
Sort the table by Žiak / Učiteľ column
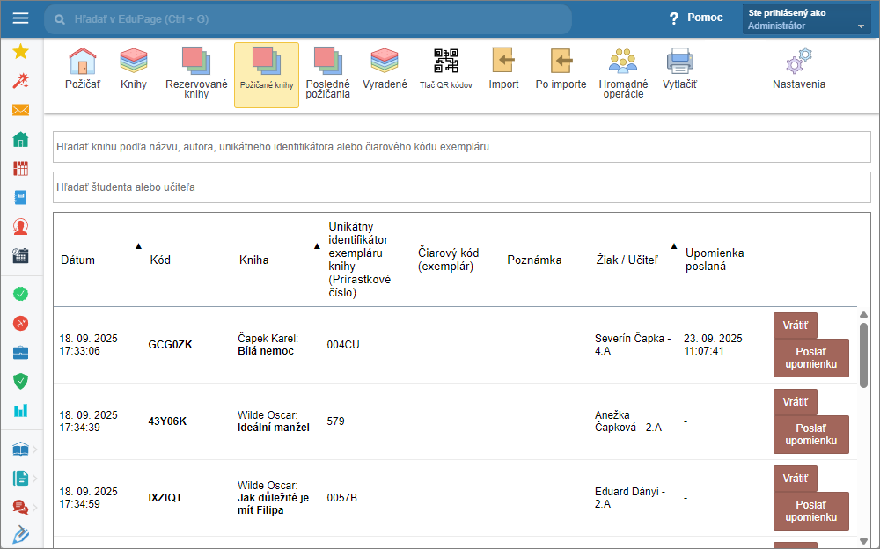626,260
